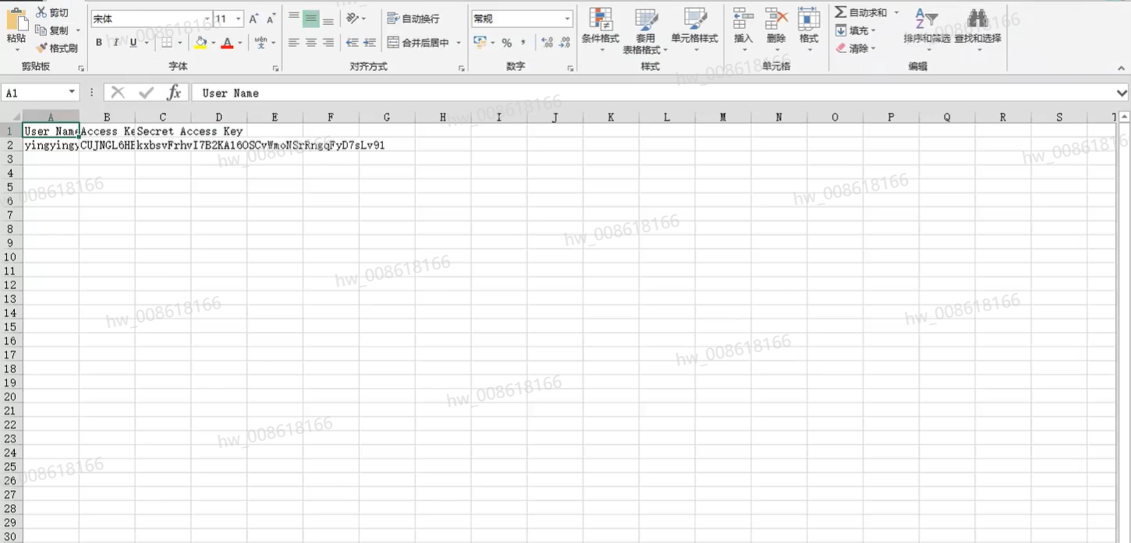Image resolution: width=1131 pixels, height=543 pixels.
Task: Increase cell indent
Action: click(370, 43)
